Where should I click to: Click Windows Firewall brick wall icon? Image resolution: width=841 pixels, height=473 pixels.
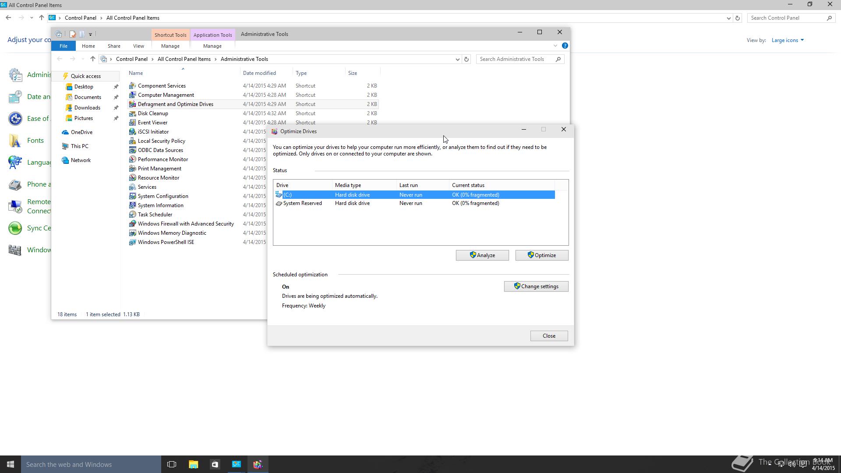(15, 250)
